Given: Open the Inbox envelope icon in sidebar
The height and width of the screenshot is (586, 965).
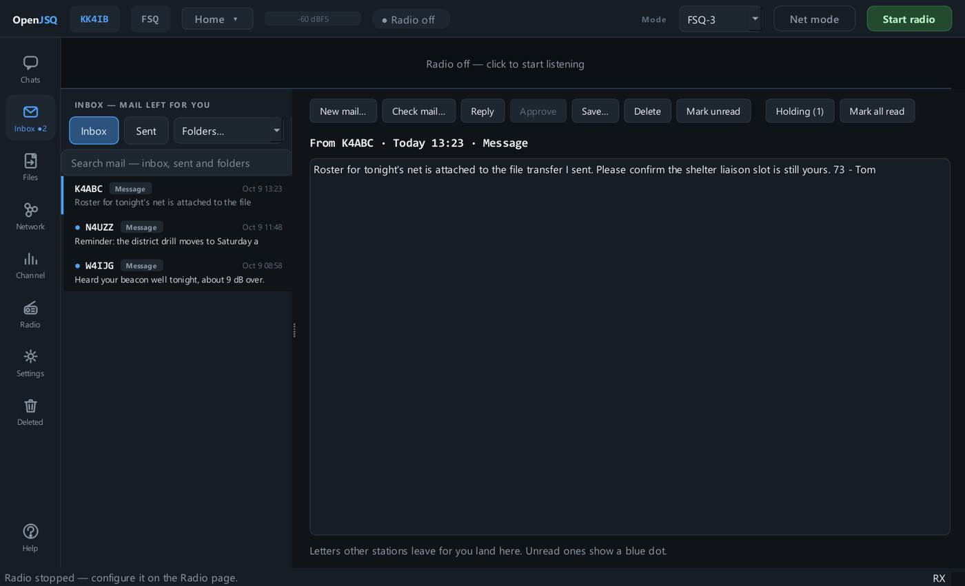Looking at the screenshot, I should point(30,118).
